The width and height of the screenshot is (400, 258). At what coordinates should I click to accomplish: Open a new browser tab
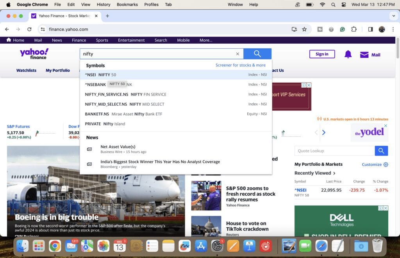pos(107,16)
